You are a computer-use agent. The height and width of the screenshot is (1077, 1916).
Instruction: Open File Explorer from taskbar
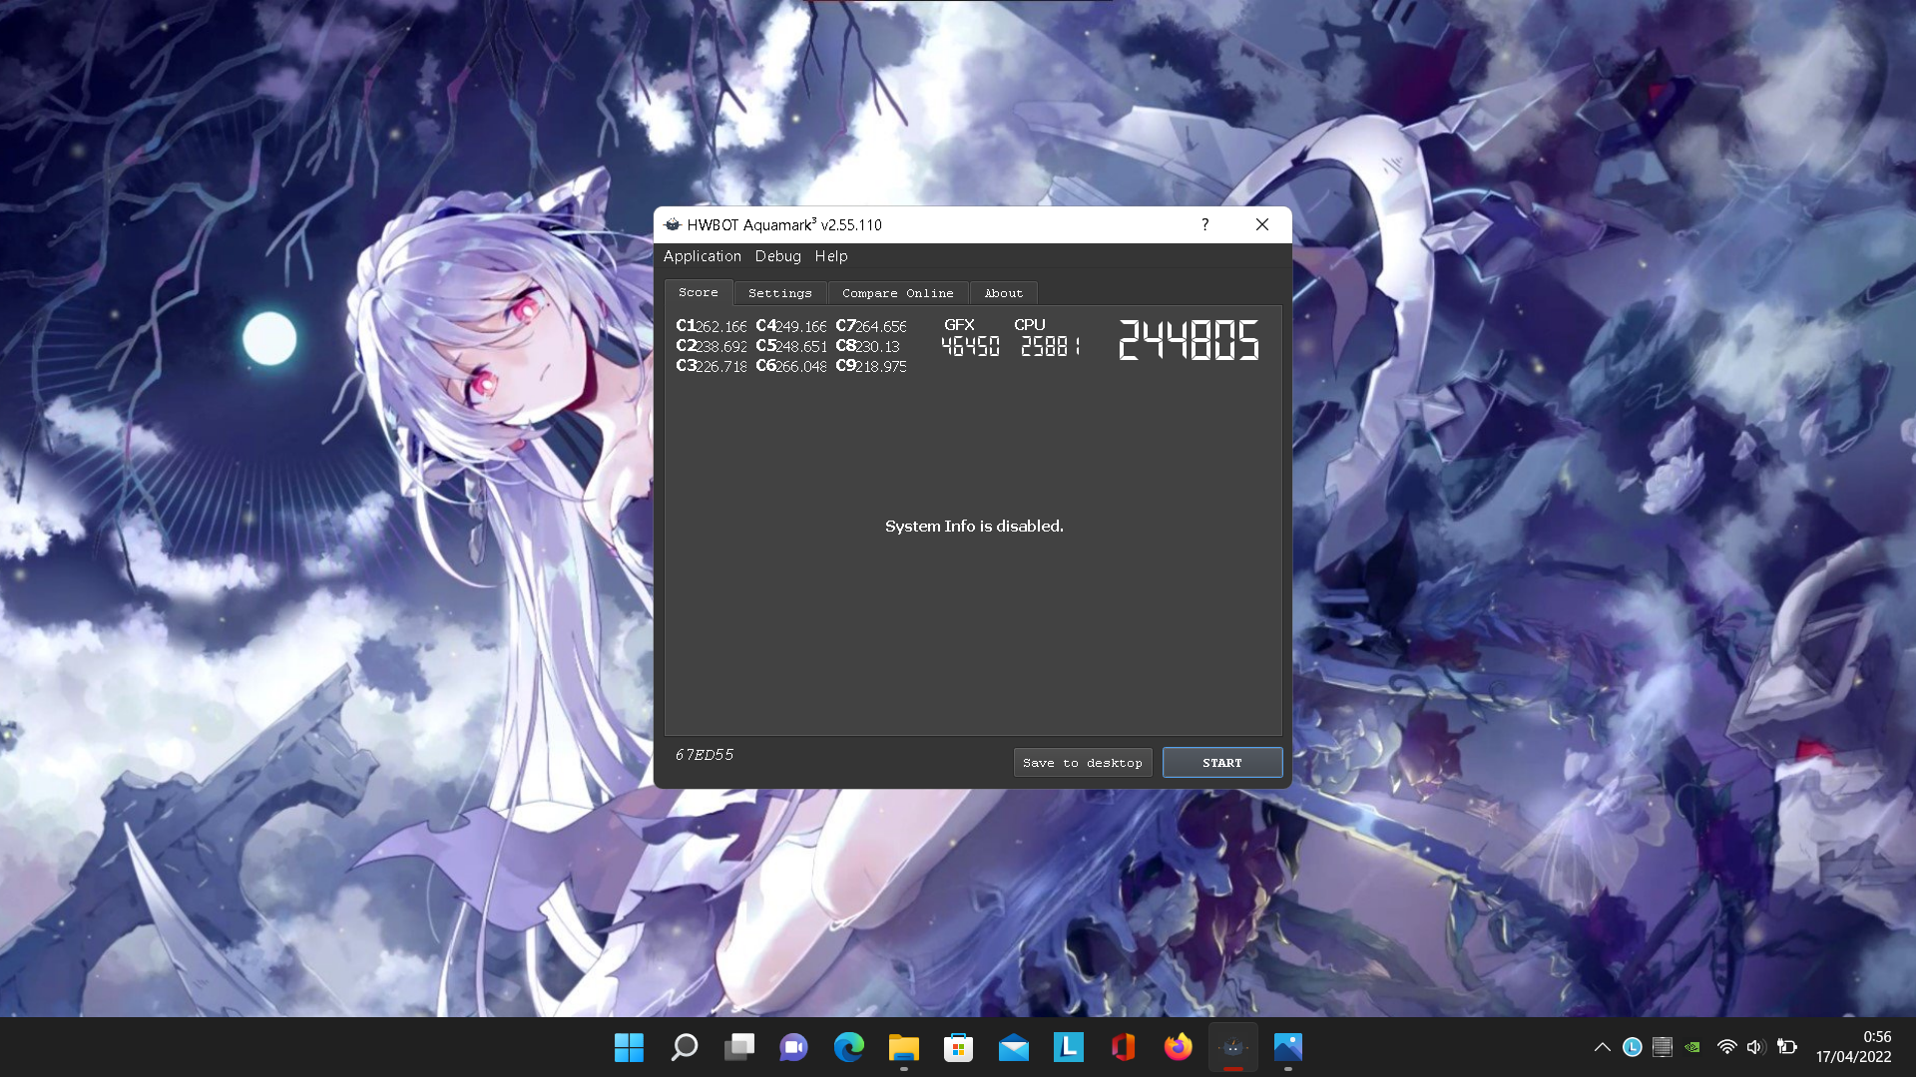[x=904, y=1047]
